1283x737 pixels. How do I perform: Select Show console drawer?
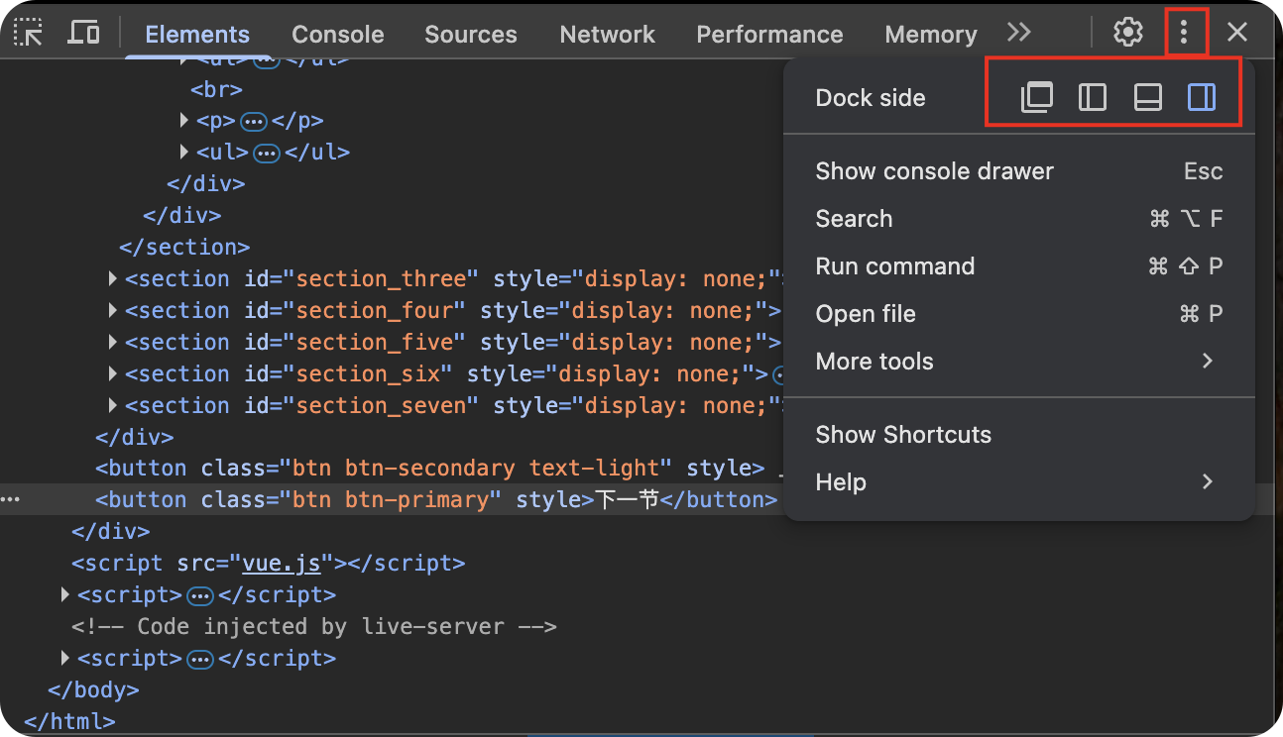point(934,170)
